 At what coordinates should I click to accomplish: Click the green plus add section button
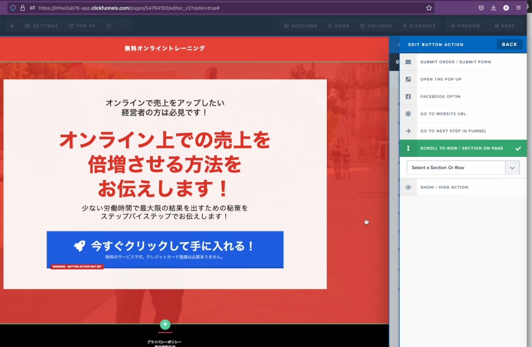click(165, 324)
